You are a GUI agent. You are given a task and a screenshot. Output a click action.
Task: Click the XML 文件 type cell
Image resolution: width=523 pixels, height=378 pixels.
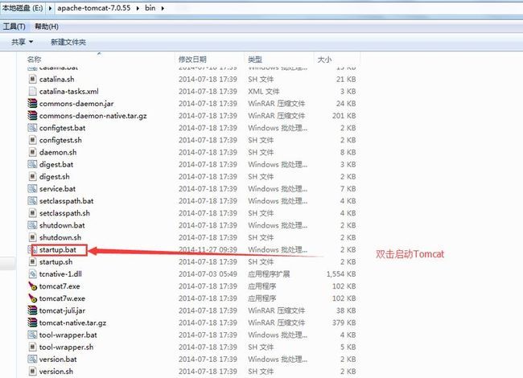(x=263, y=92)
